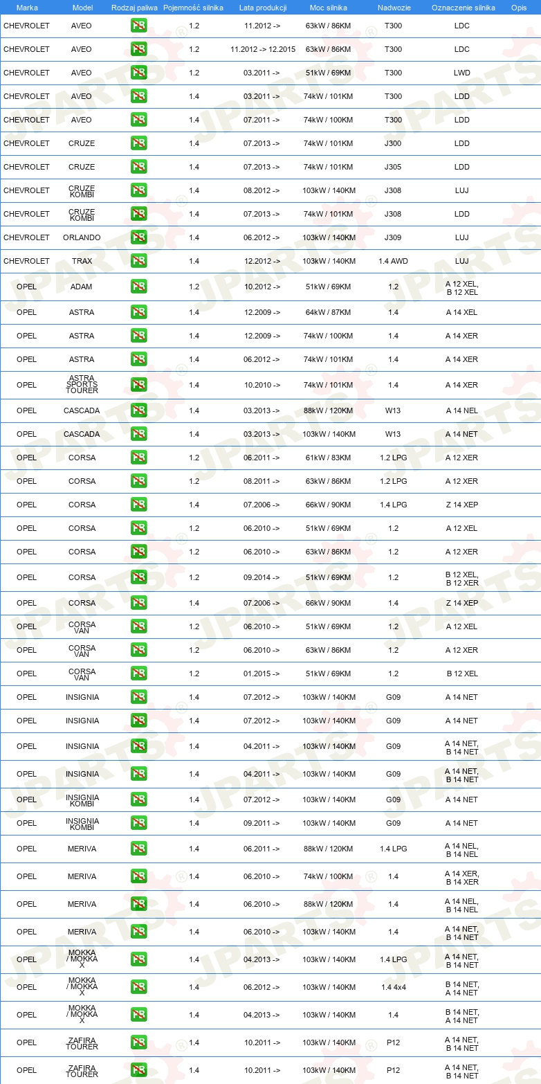541x1084 pixels.
Task: Click fuel icon in Meriva 74kW / 100KM row
Action: coord(138,876)
